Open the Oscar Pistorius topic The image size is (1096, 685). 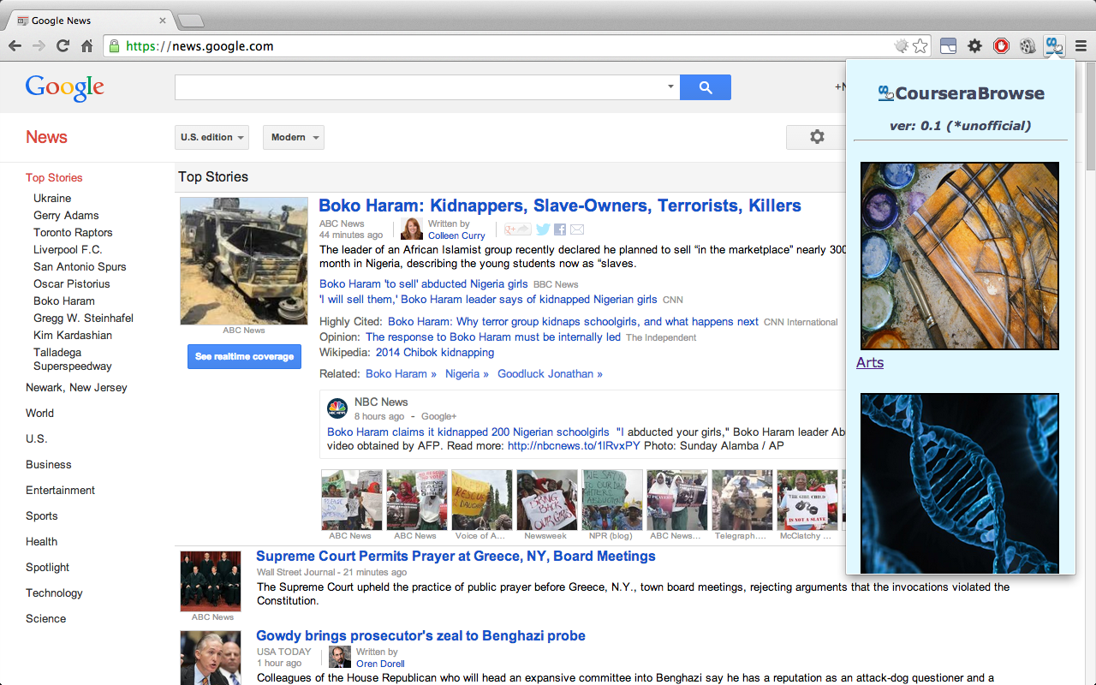72,283
